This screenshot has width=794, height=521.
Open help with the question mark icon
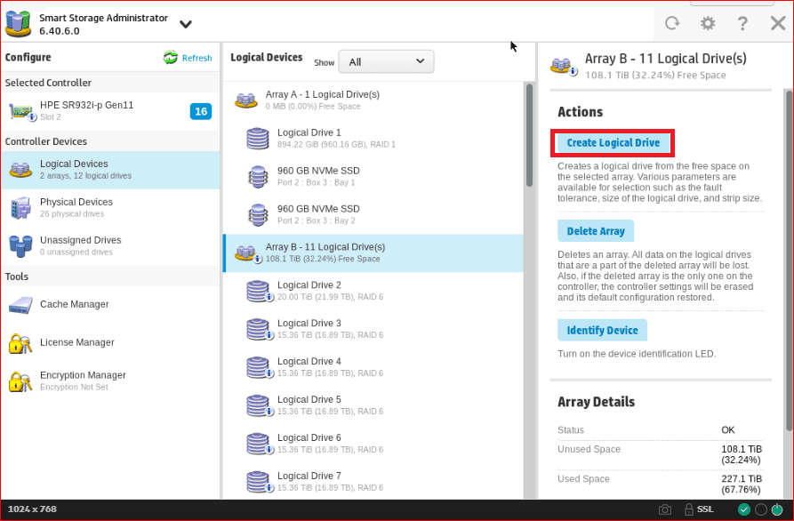[742, 23]
